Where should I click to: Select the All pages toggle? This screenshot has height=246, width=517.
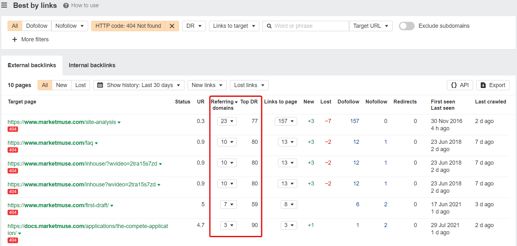[45, 85]
